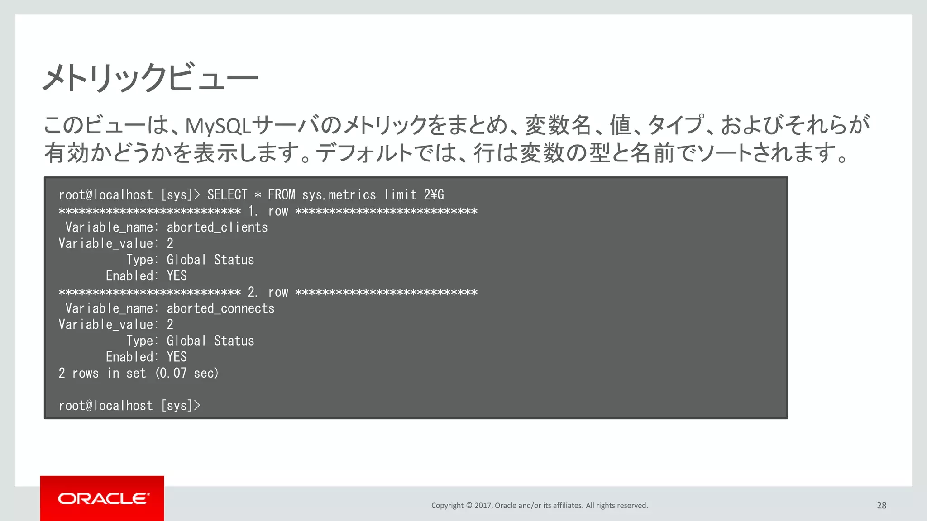Click 'Variable_name: aborted_connects' line
The image size is (927, 521).
pos(170,308)
